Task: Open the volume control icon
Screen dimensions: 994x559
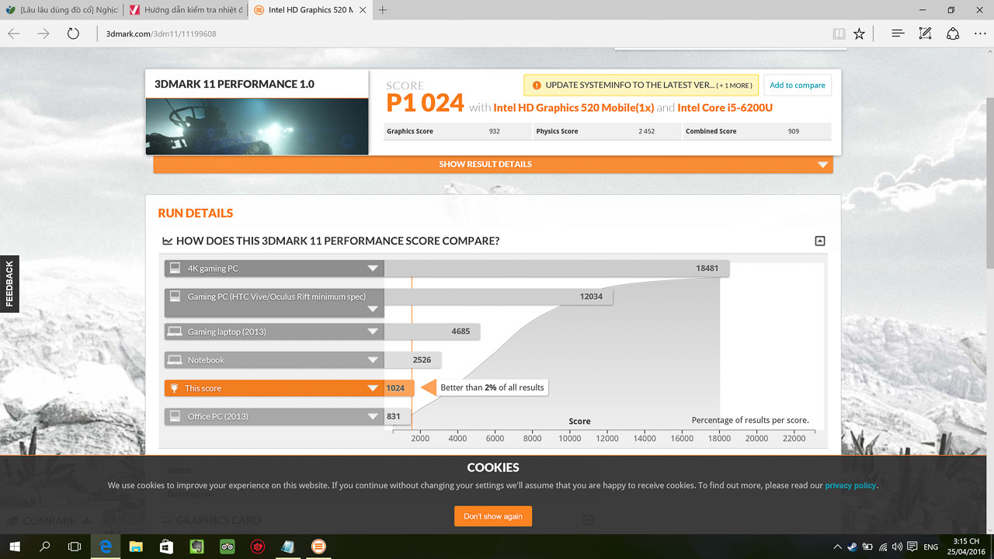Action: point(898,547)
